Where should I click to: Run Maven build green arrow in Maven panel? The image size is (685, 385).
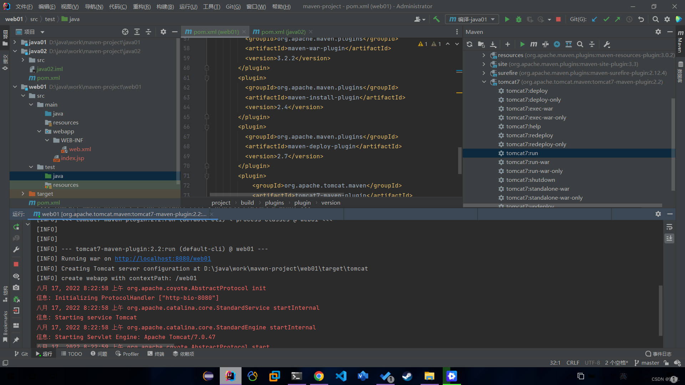click(522, 44)
